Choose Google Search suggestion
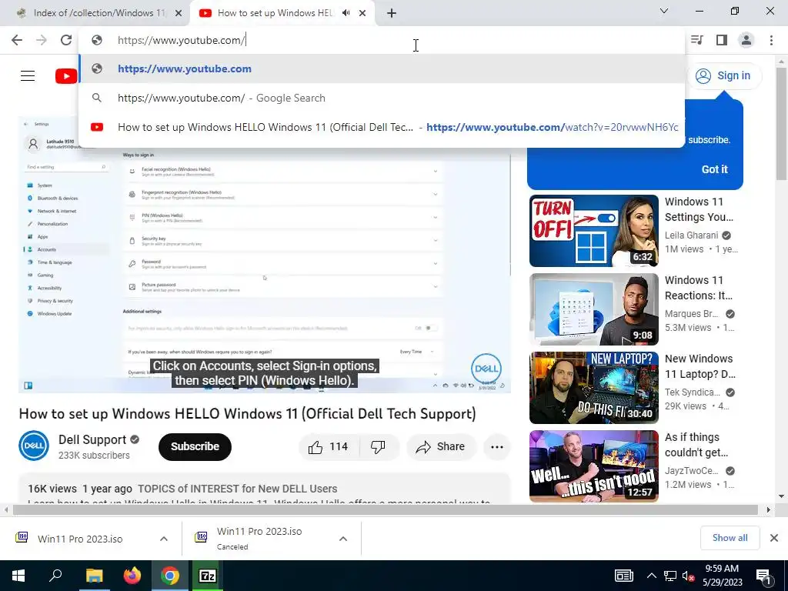 [x=382, y=98]
